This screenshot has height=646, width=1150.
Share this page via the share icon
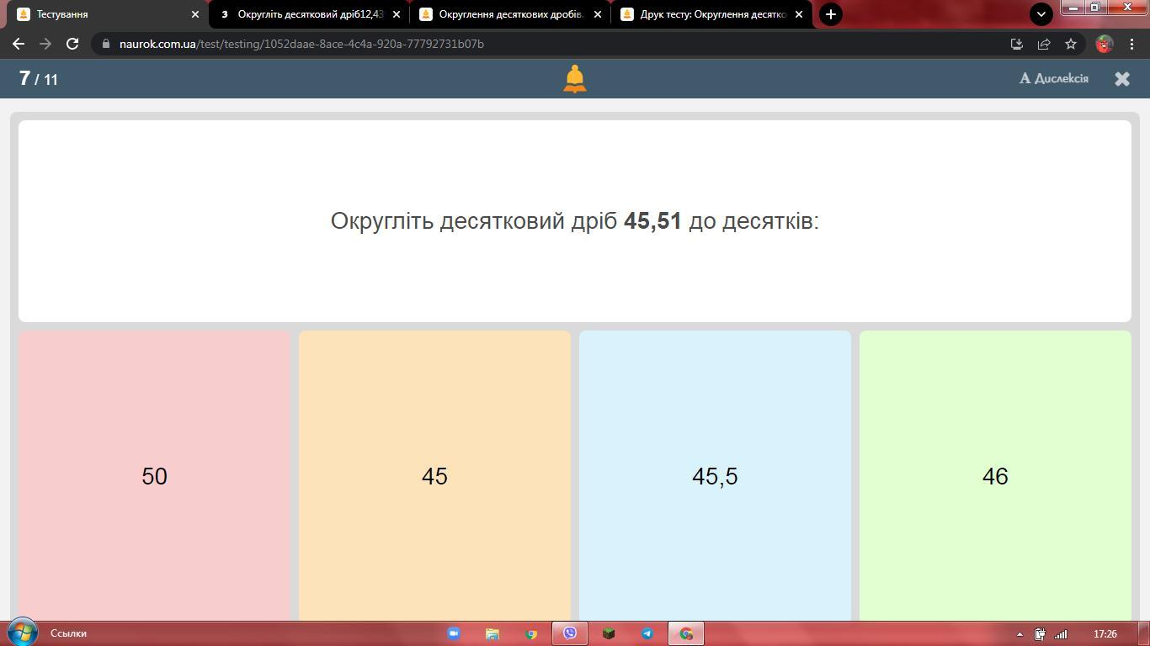1043,44
